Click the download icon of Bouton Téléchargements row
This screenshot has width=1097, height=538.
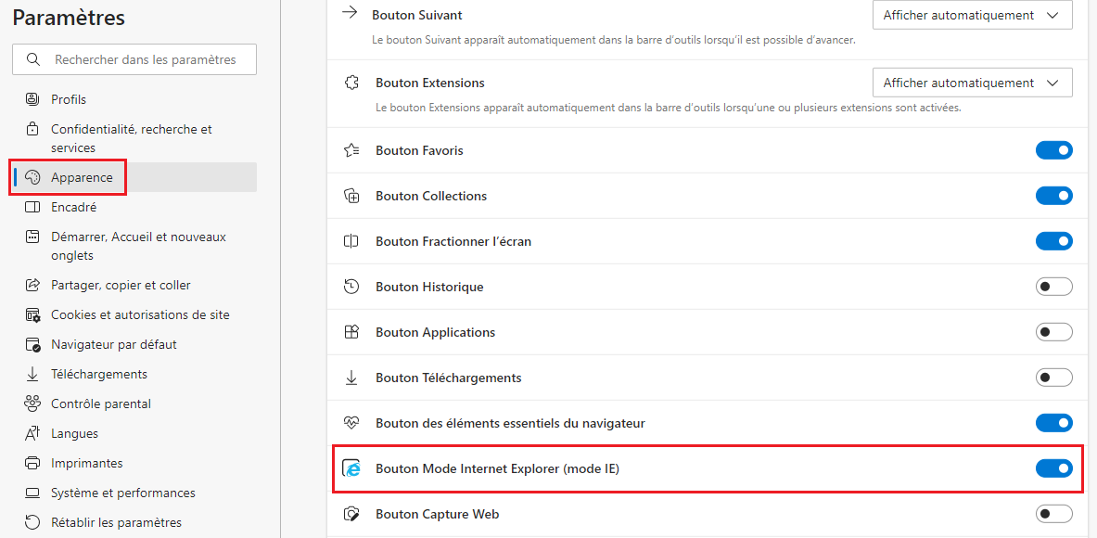click(x=351, y=378)
